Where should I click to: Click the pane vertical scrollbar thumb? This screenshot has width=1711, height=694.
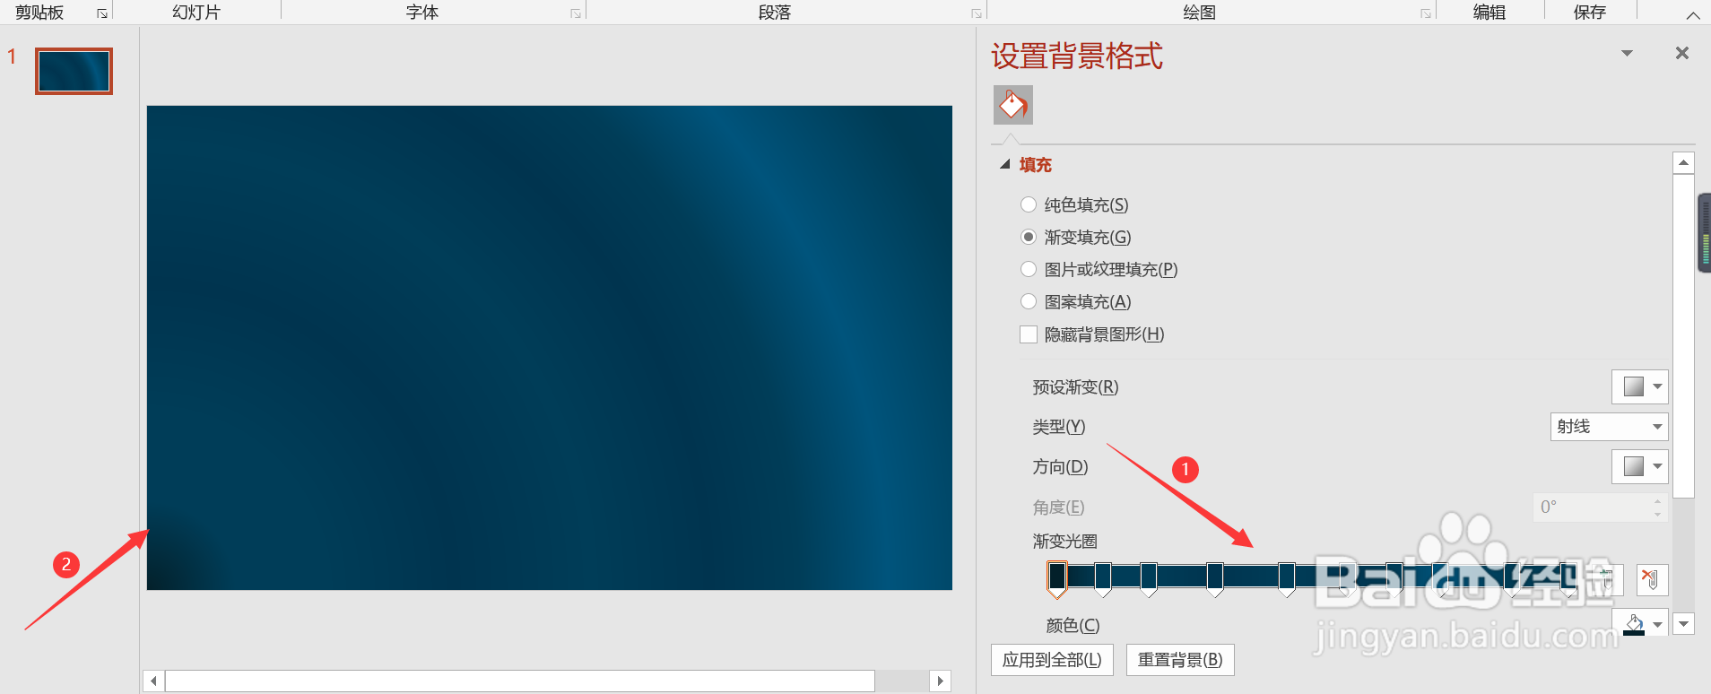pos(1683,335)
